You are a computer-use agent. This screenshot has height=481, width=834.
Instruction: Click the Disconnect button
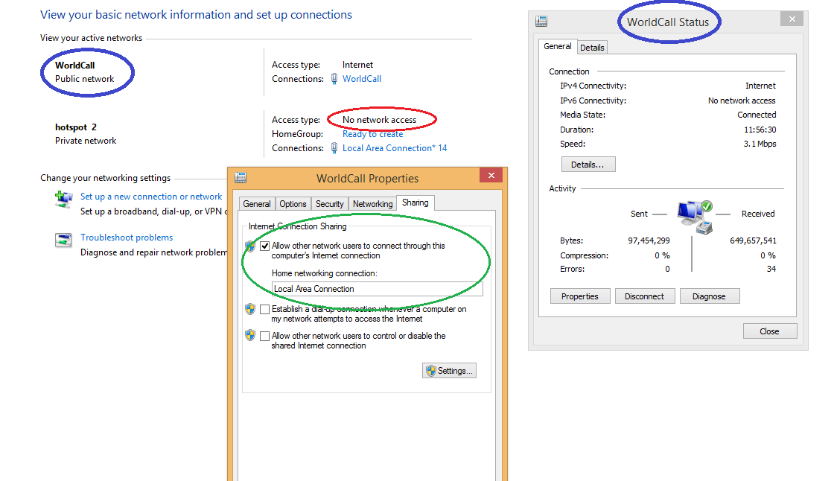pos(645,296)
